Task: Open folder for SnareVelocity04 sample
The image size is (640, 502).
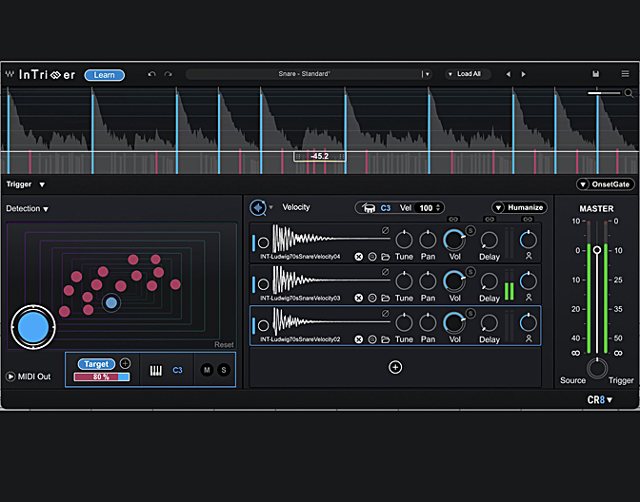Action: coord(386,257)
